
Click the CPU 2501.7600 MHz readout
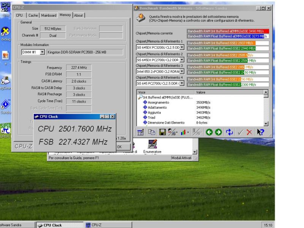[75, 129]
